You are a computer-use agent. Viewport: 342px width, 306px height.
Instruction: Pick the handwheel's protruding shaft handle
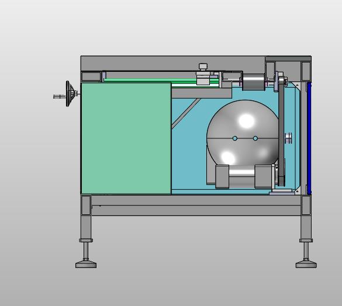coord(59,96)
